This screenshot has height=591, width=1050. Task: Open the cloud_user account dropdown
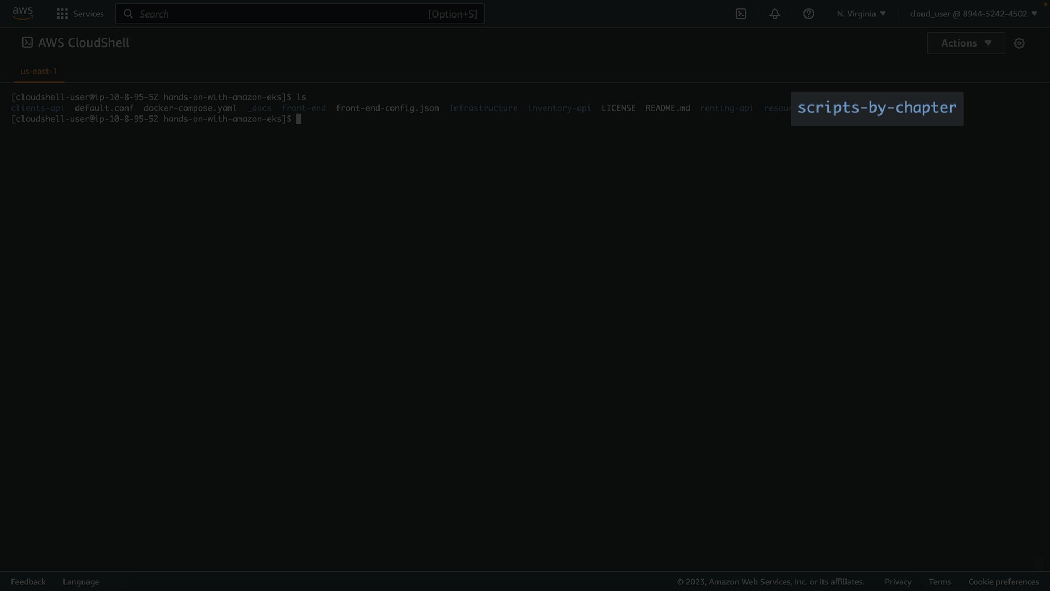[973, 14]
